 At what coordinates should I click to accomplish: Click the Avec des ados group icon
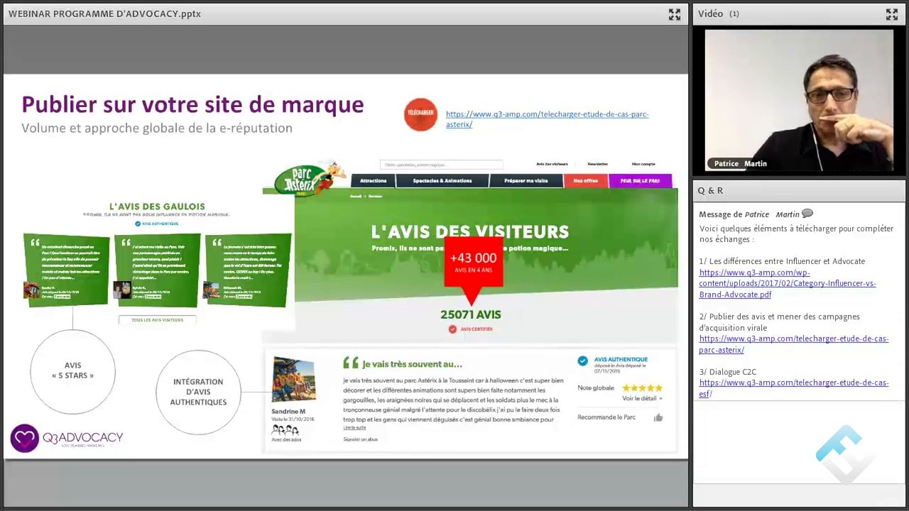click(285, 430)
